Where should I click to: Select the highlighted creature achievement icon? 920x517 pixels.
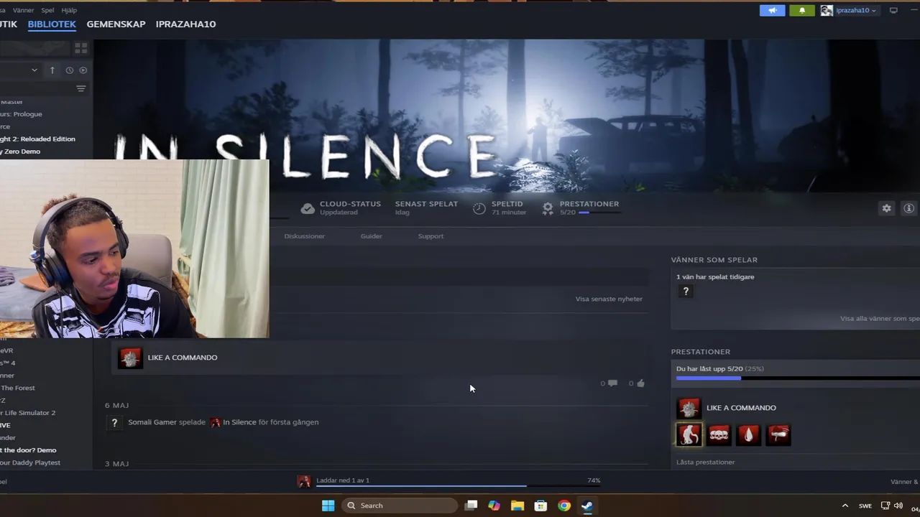689,434
